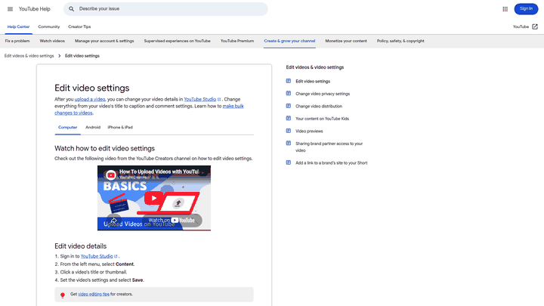Click the word Save in step 4

click(x=138, y=280)
